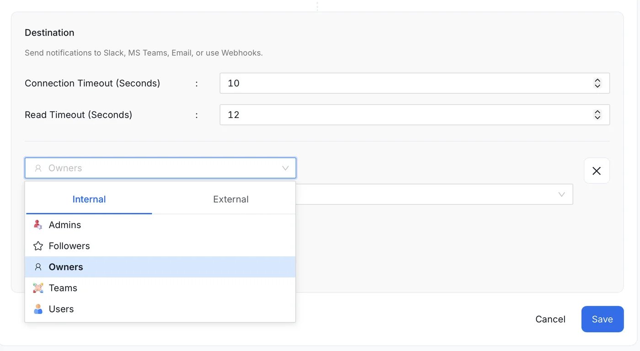Cancel the destination configuration
The width and height of the screenshot is (640, 351).
[x=550, y=319]
